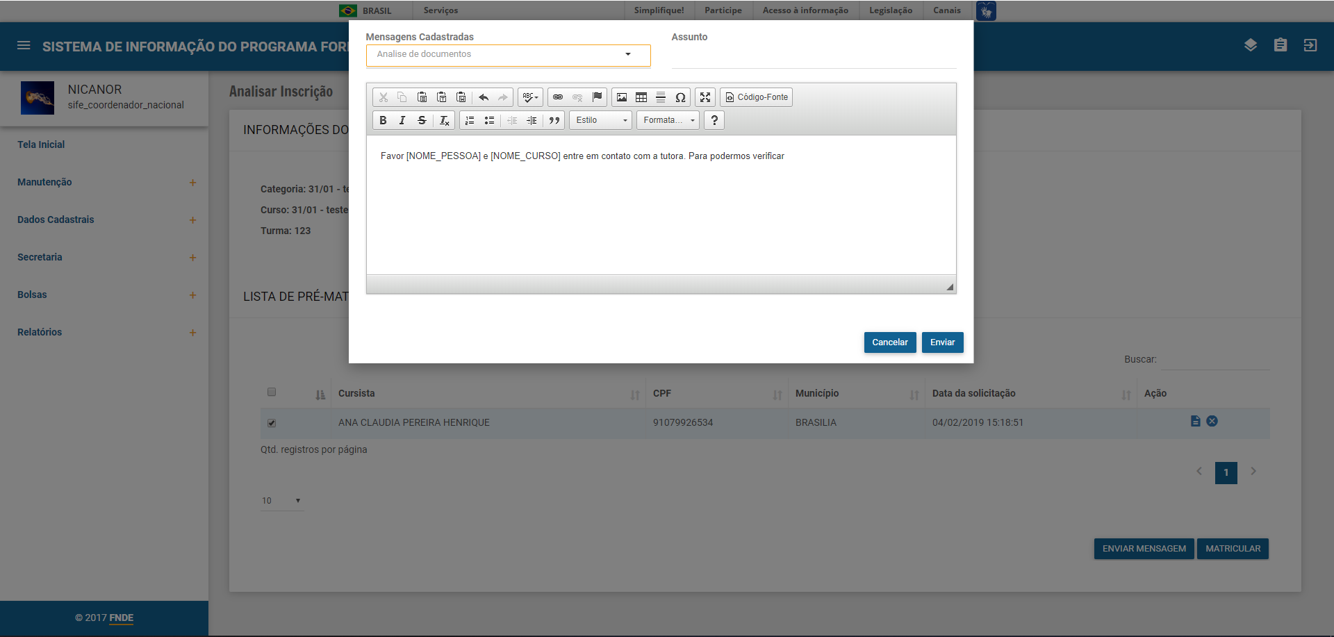
Task: Click the reject icon in Ana Claudia row
Action: [x=1212, y=421]
